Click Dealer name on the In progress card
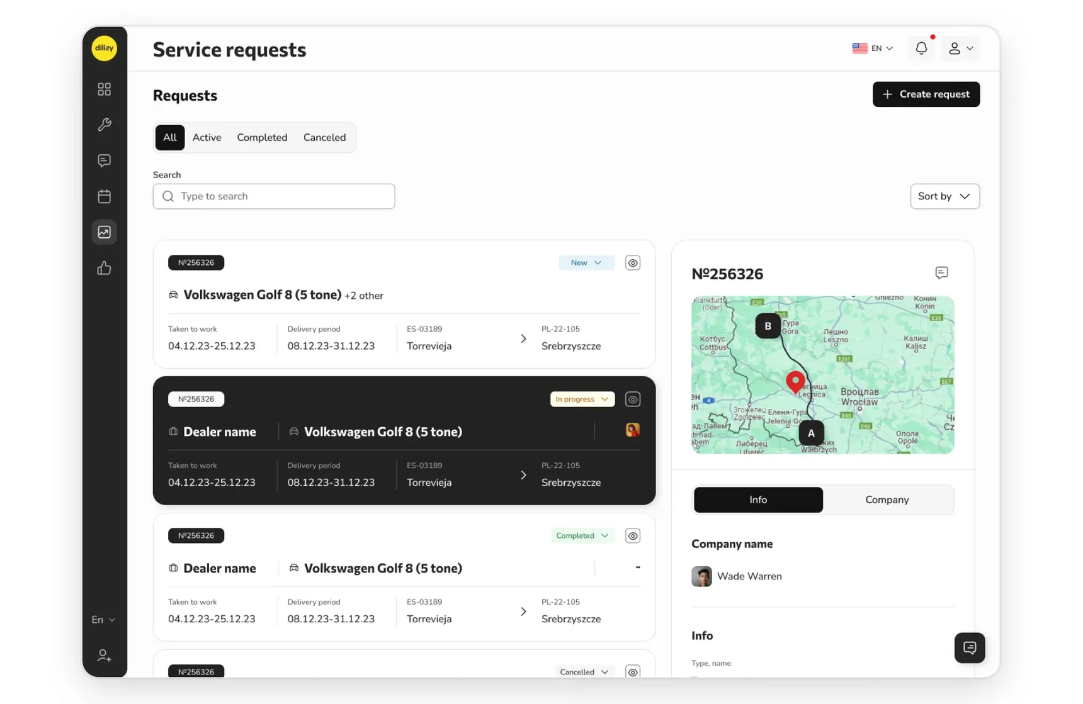 tap(219, 432)
